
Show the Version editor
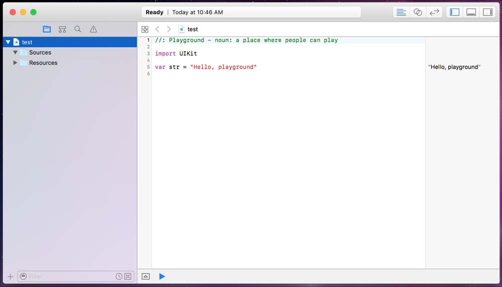point(434,13)
